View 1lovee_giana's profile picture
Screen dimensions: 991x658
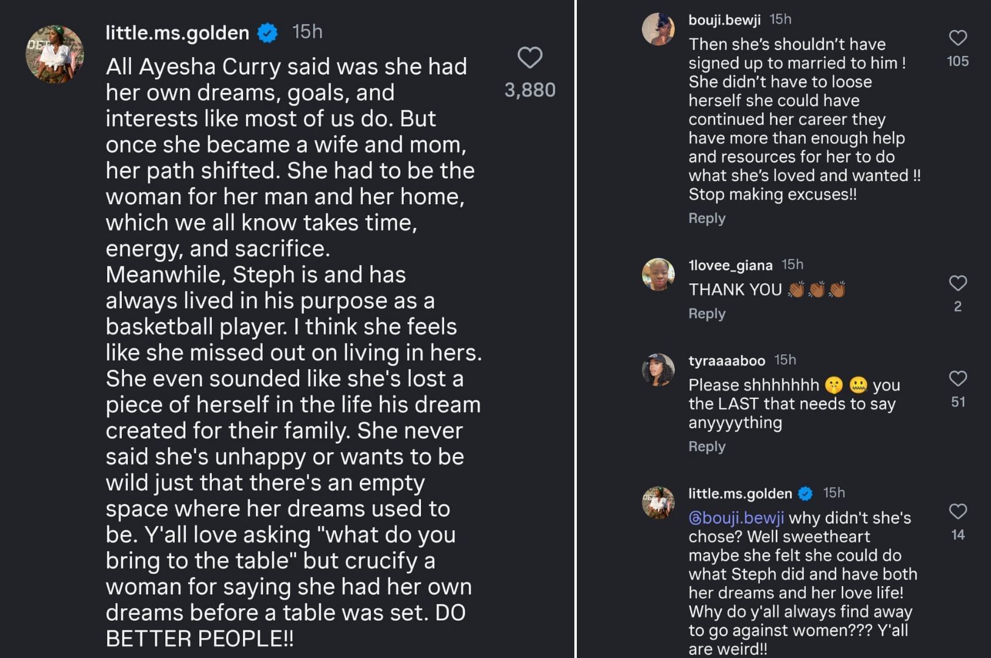coord(658,274)
